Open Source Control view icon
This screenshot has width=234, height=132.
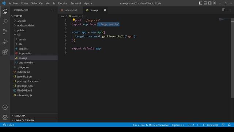click(x=5, y=32)
